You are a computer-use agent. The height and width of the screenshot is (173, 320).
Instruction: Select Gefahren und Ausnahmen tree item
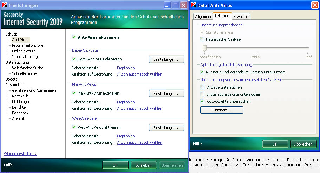point(34,90)
